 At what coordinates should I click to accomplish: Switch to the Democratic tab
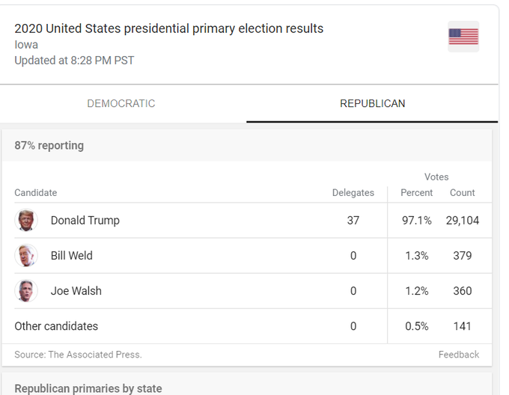click(121, 104)
